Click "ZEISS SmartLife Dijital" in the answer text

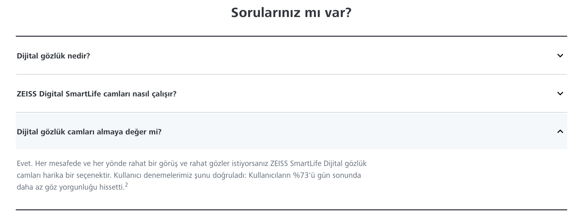click(306, 163)
